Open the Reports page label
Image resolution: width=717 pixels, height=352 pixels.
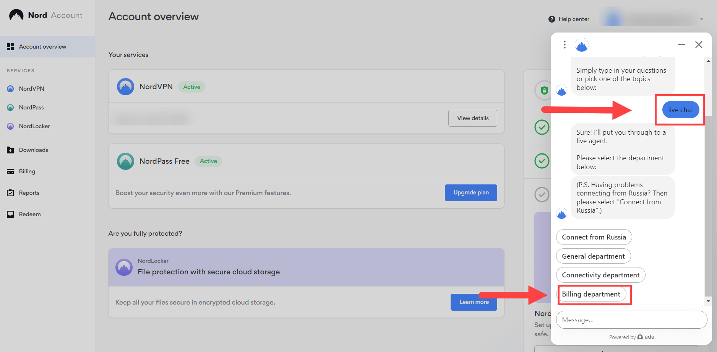click(x=29, y=193)
